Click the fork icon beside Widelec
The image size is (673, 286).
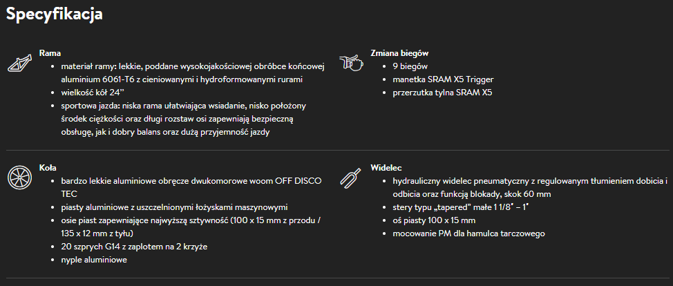tap(350, 178)
